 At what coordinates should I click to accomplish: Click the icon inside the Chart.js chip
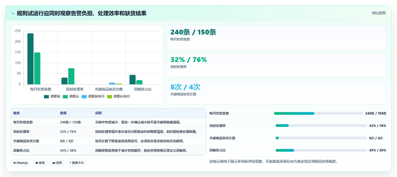[15, 163]
